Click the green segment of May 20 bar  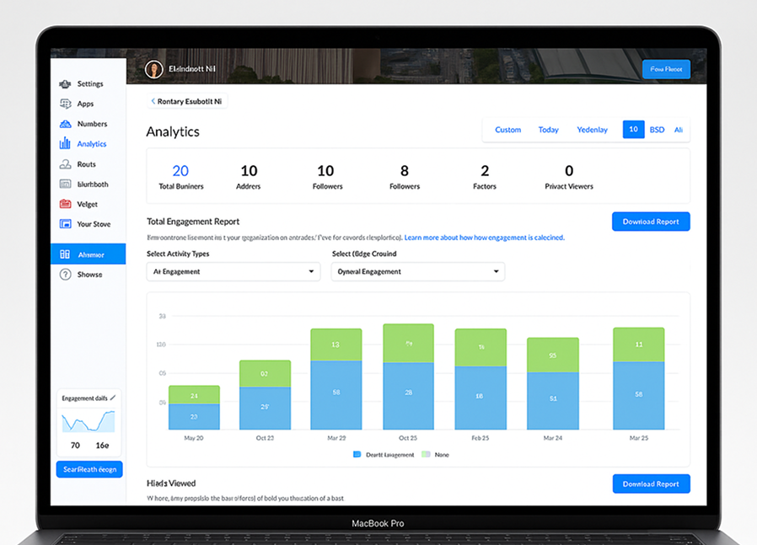[194, 394]
